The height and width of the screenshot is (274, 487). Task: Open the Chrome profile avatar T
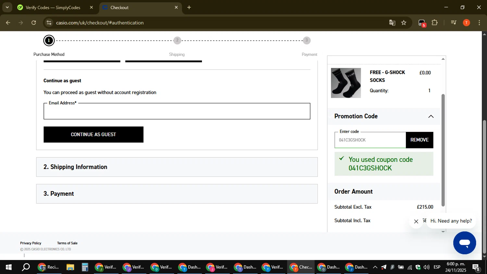pos(467,23)
